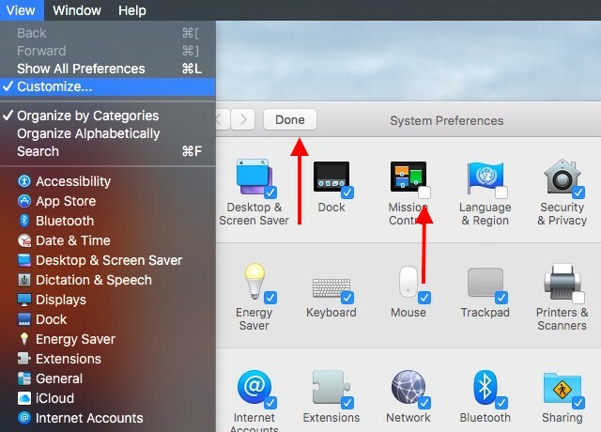Select Displays from the View menu
The height and width of the screenshot is (432, 601).
pyautogui.click(x=108, y=300)
